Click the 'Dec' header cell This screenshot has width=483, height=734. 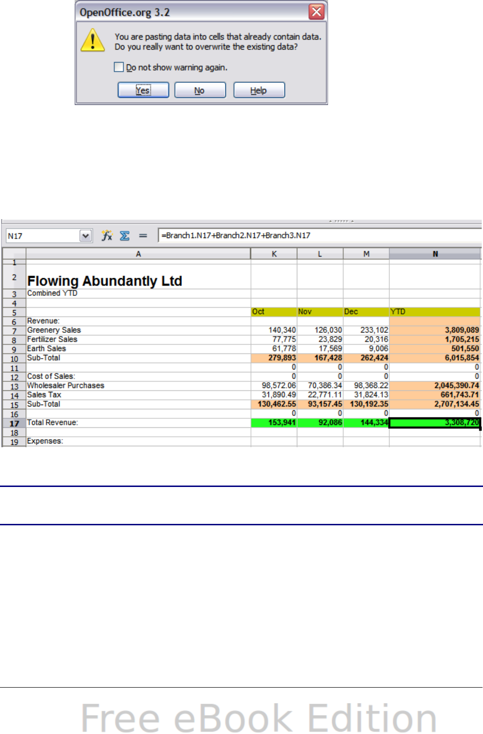click(x=366, y=312)
